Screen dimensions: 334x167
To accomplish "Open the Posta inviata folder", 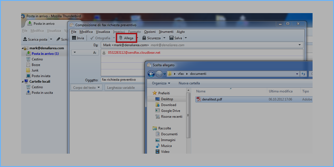I will pos(38,76).
